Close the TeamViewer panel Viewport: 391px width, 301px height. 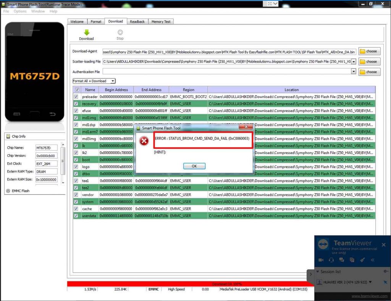pos(383,245)
